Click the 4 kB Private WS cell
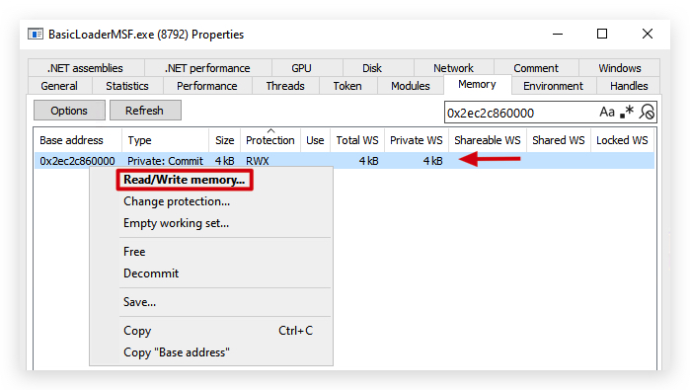Image resolution: width=690 pixels, height=390 pixels. [432, 161]
